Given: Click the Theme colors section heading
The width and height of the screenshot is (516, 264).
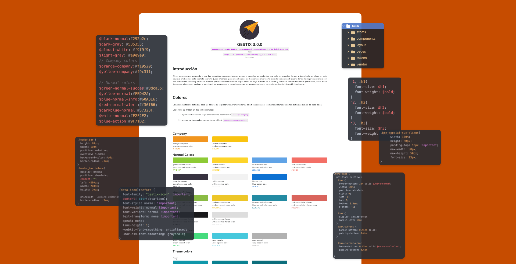Looking at the screenshot, I should coord(182,251).
